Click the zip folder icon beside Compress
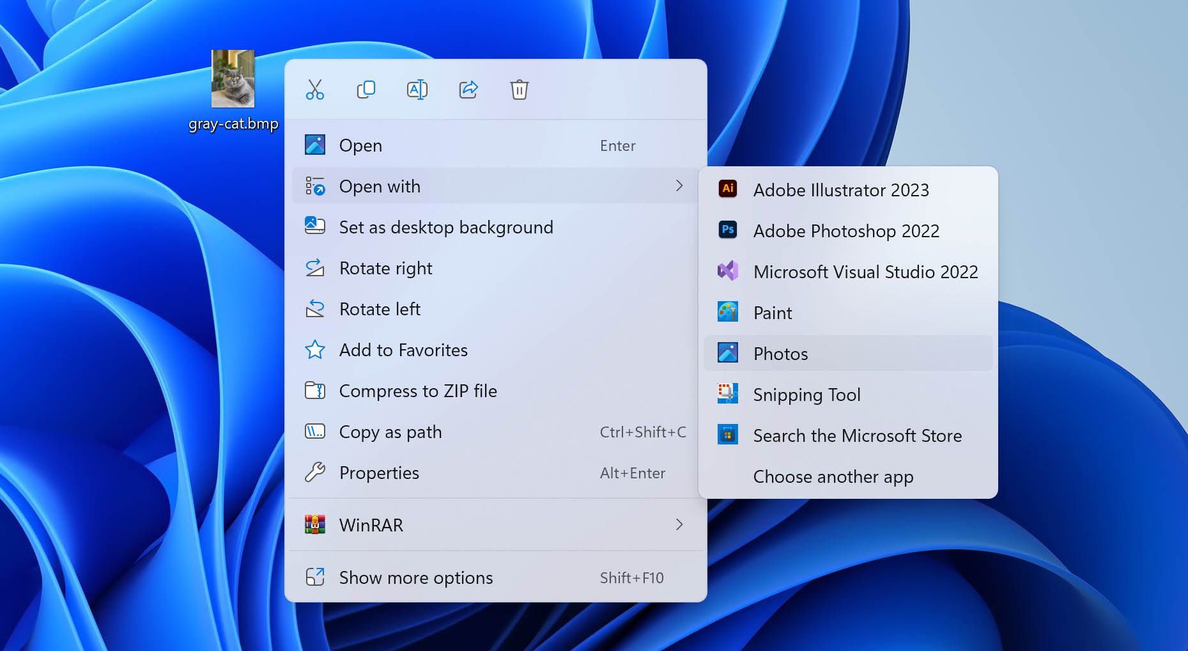 [315, 391]
